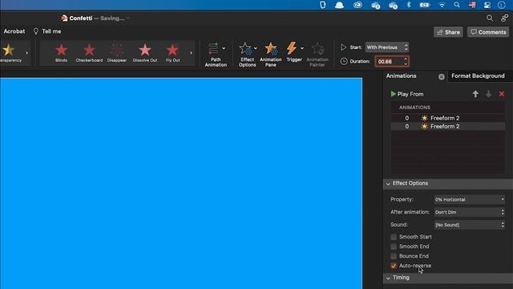Delete the selected animation with red X
This screenshot has width=513, height=289.
502,95
